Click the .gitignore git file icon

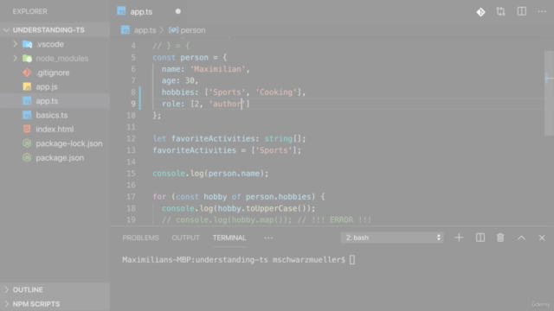click(x=27, y=73)
